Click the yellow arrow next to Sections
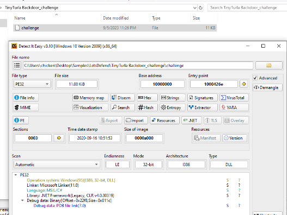 click(59, 138)
